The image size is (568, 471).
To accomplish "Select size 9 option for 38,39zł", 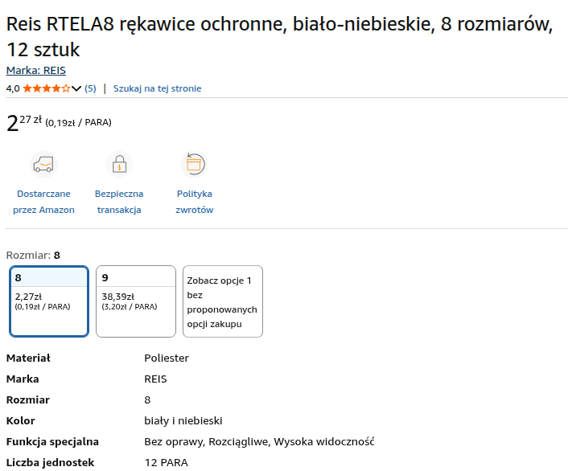I will pyautogui.click(x=135, y=301).
